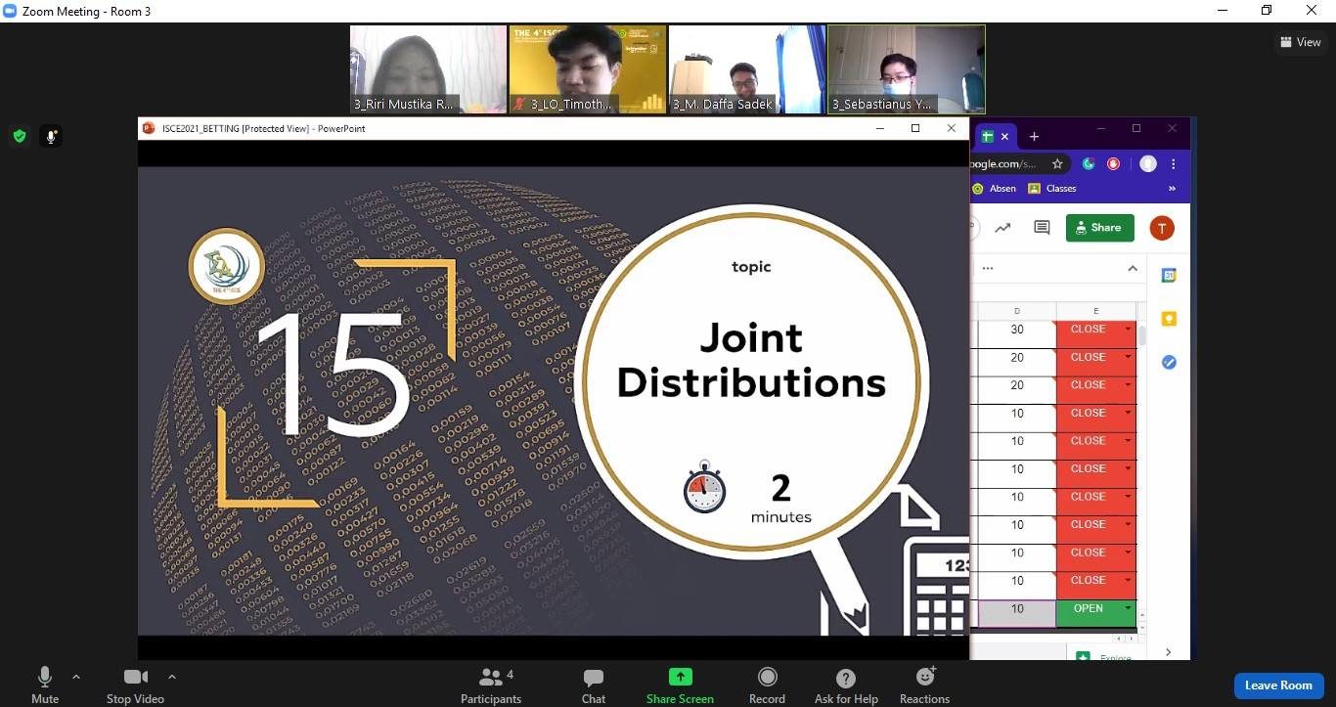The height and width of the screenshot is (707, 1336).
Task: Click the Leave Room button
Action: click(1278, 685)
